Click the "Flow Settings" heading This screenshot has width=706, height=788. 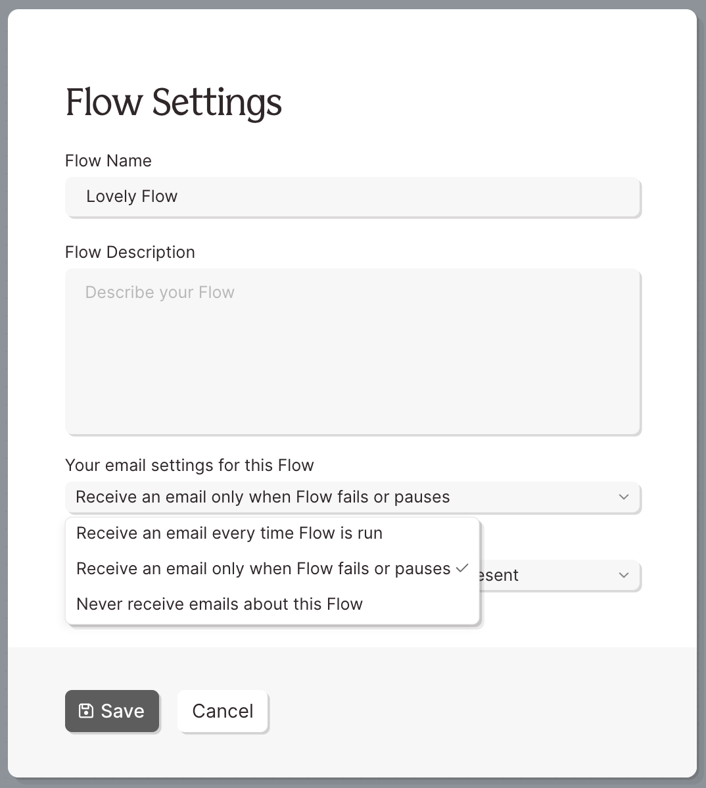tap(174, 102)
